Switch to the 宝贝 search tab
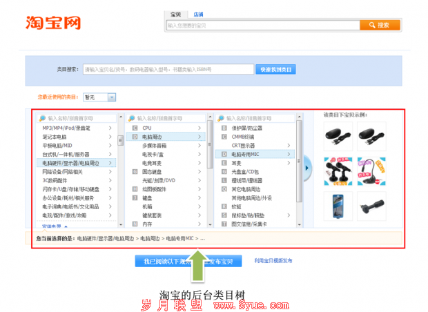 [x=175, y=14]
